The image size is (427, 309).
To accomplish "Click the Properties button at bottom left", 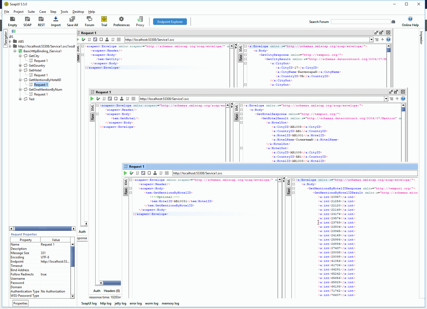I will click(x=21, y=303).
